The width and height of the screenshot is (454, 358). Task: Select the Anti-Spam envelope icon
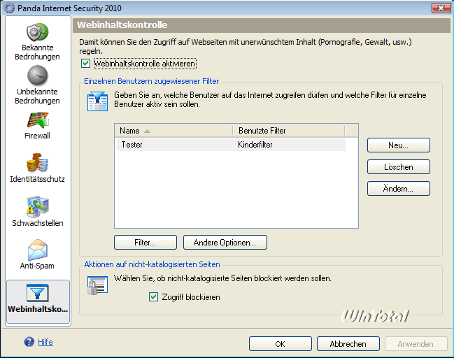38,250
